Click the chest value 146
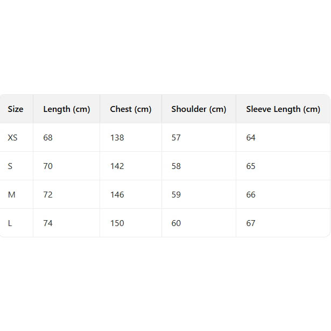331x331 pixels. point(117,195)
